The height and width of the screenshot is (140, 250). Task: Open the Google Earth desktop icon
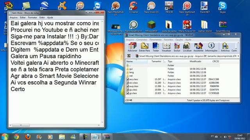[x=44, y=6]
